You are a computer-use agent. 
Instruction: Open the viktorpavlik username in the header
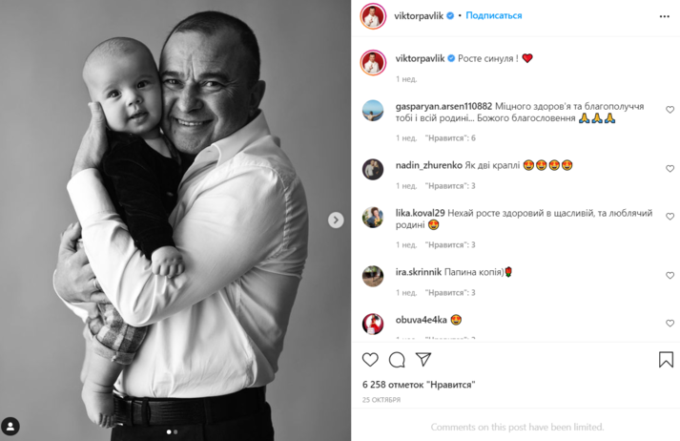(x=419, y=16)
